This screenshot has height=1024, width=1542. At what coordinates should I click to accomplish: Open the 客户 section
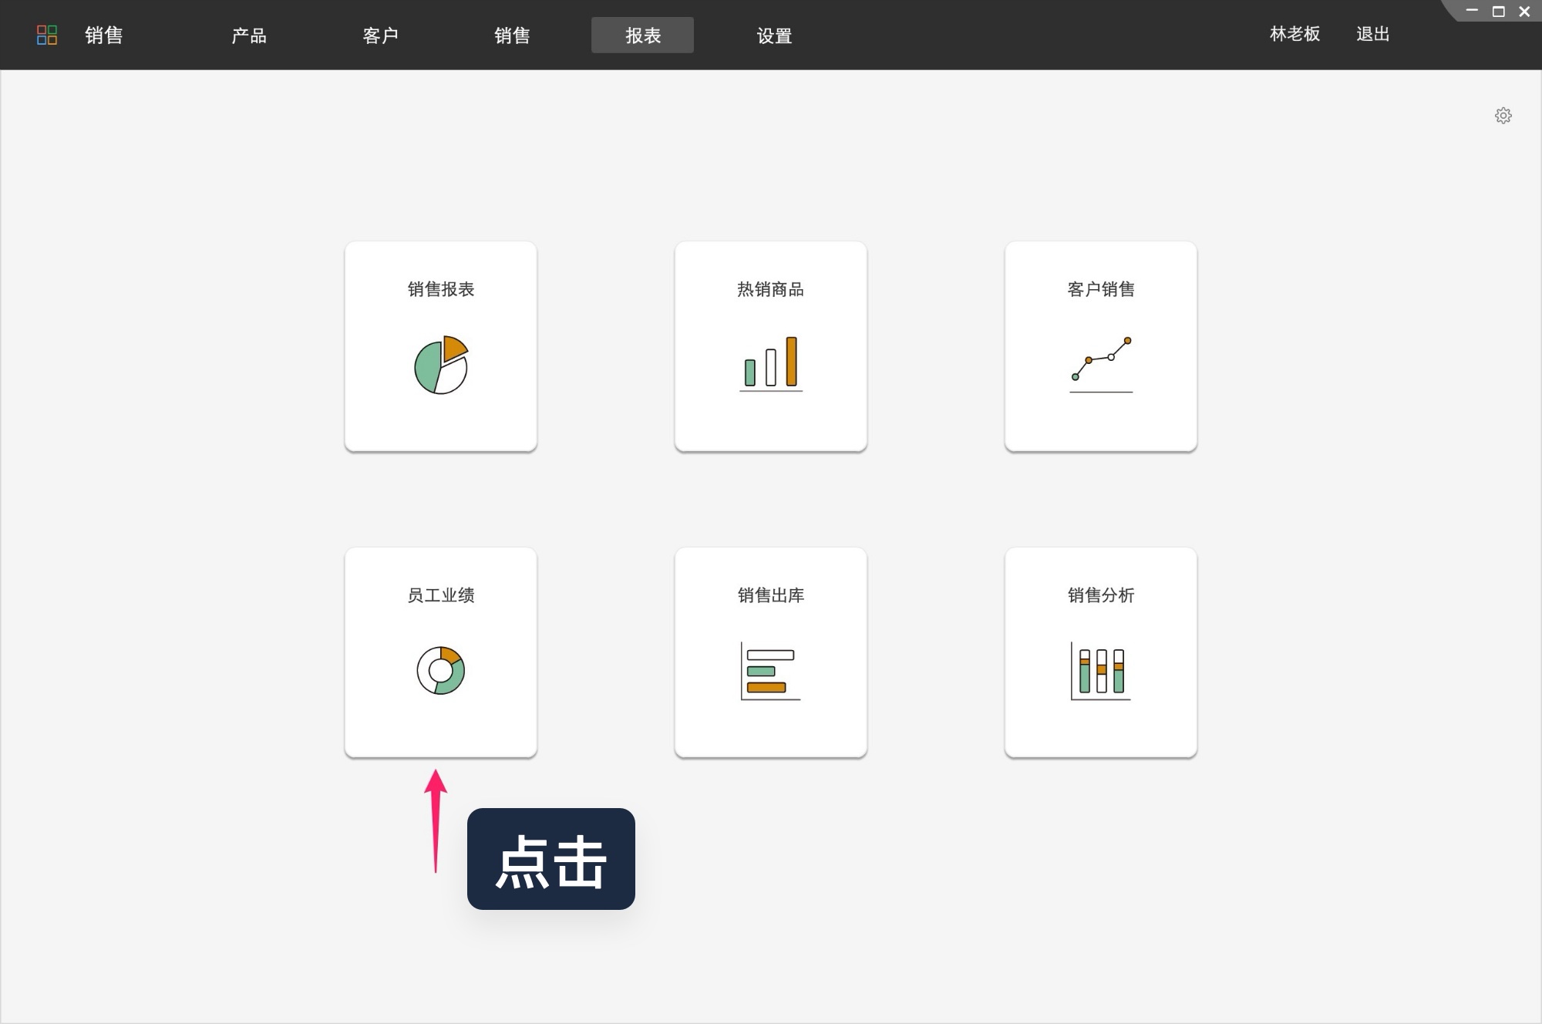(379, 35)
